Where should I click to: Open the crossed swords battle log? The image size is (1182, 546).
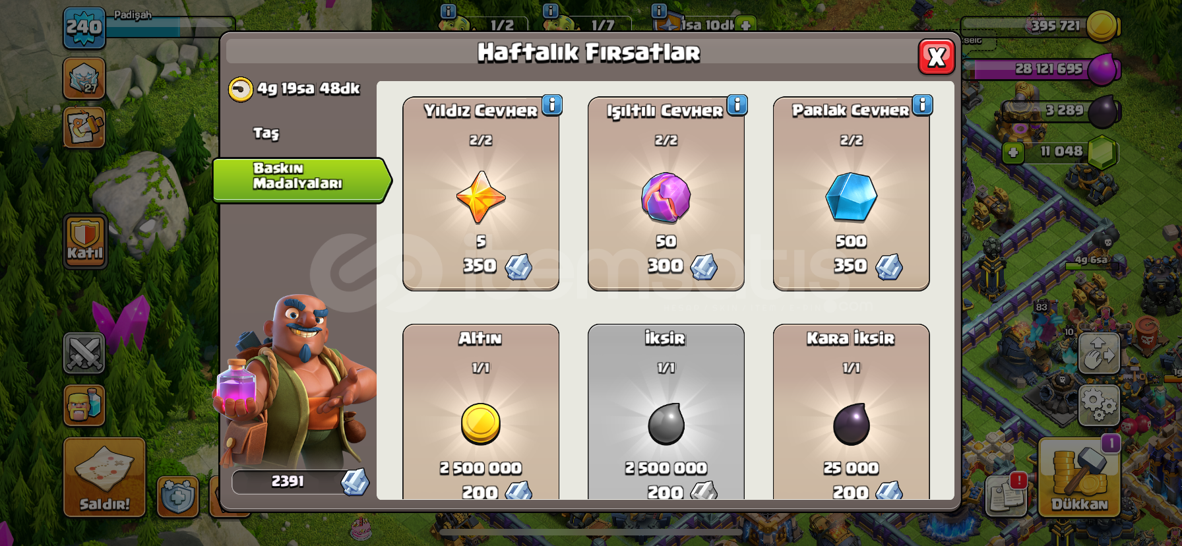click(x=84, y=353)
